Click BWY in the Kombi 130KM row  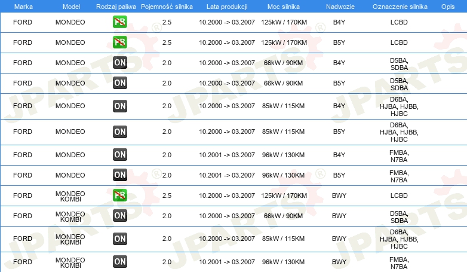coord(339,262)
